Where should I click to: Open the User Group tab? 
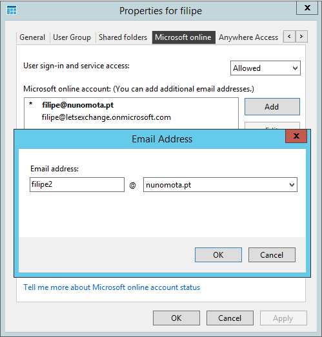tap(72, 37)
